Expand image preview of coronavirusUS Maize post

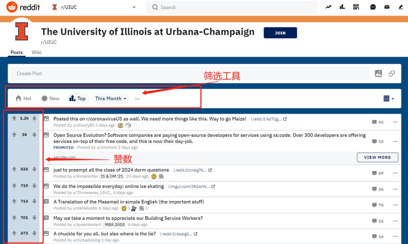pos(46,119)
